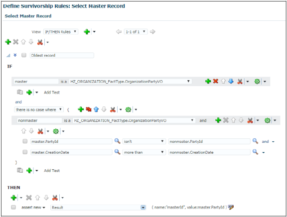
Task: Open master fact type OrganizationPartyVO dropdown
Action: (x=131, y=82)
